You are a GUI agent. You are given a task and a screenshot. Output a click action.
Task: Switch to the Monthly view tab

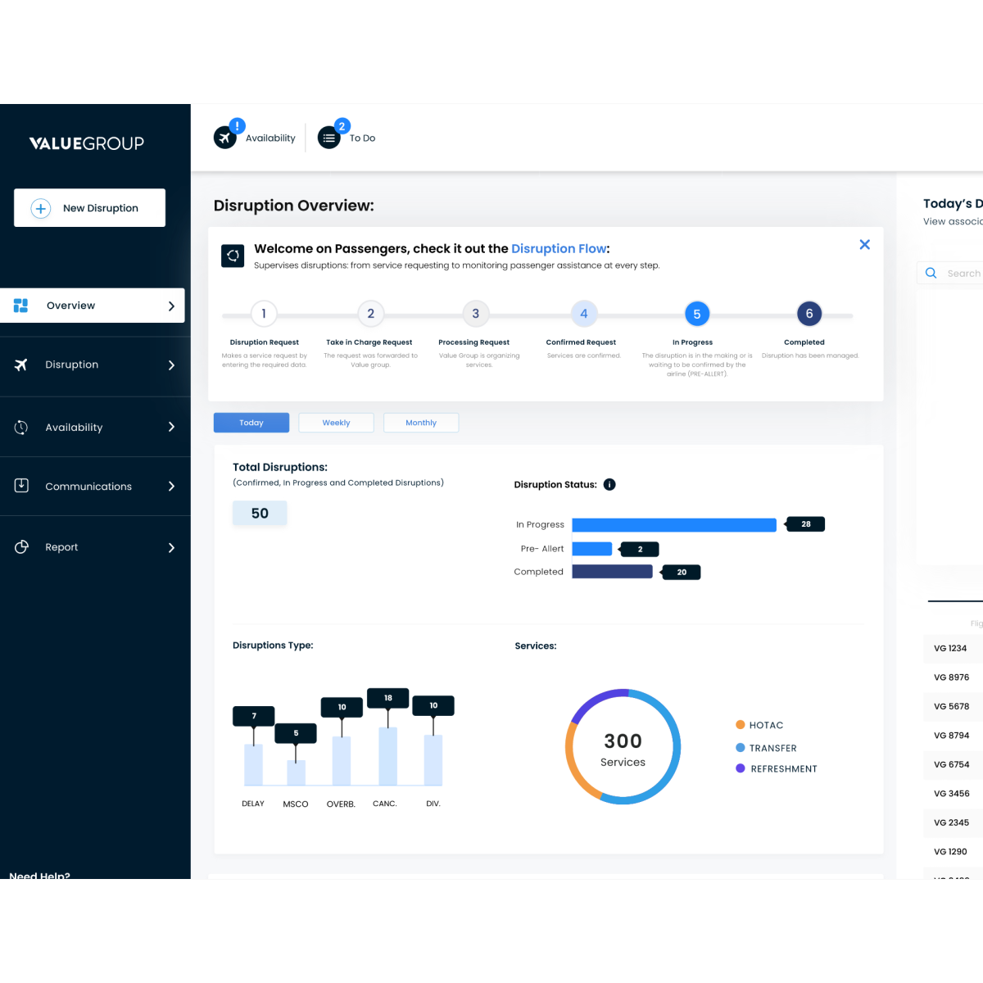coord(421,422)
